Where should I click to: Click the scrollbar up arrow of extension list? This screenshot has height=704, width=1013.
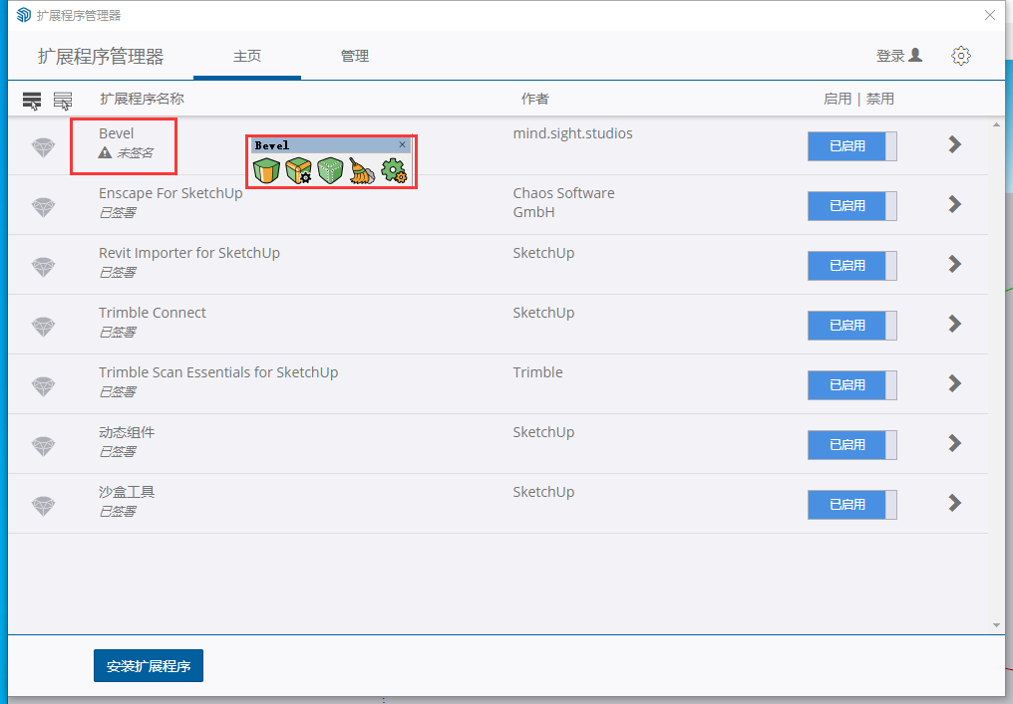[x=996, y=124]
